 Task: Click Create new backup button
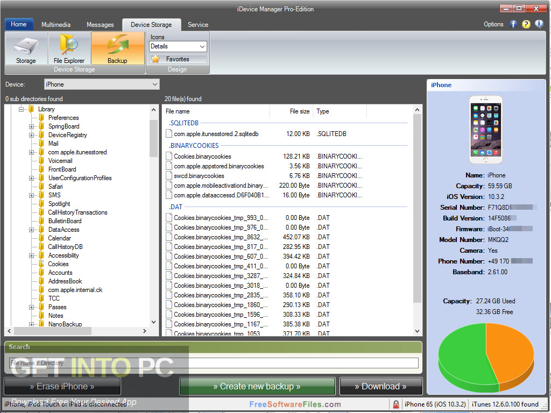(x=257, y=386)
